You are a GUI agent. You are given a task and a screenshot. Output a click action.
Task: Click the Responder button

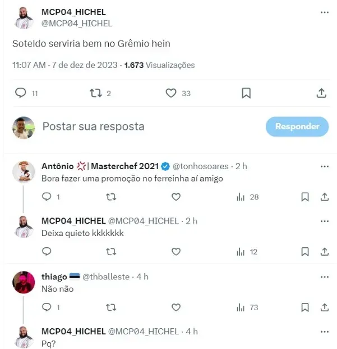click(x=297, y=126)
